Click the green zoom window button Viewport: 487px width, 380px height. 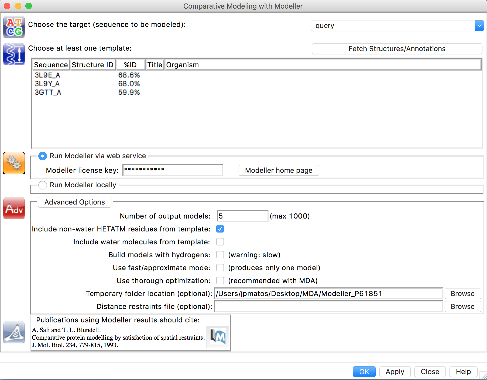pyautogui.click(x=29, y=6)
